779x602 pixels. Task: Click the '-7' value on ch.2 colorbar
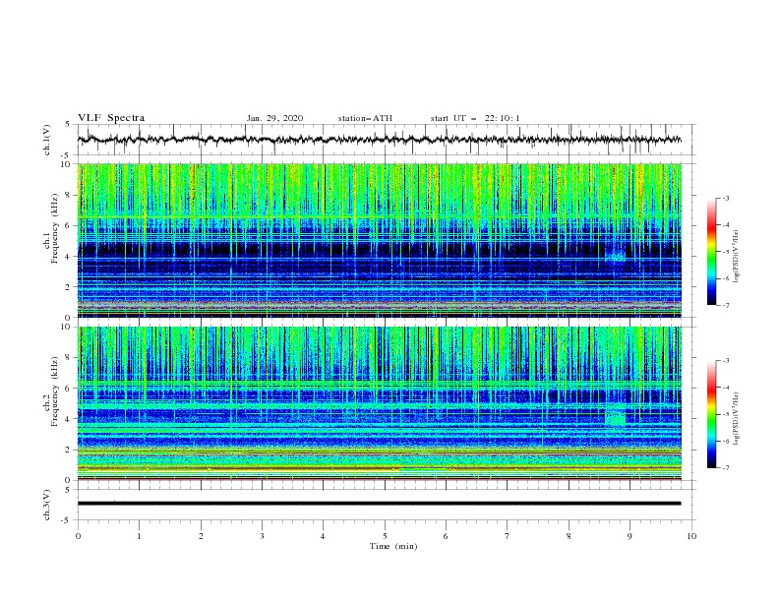725,468
